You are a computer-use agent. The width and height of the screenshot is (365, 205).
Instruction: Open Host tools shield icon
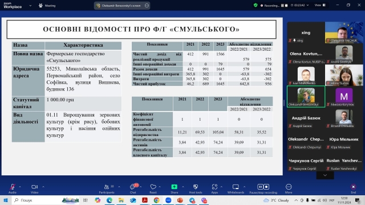[196, 188]
